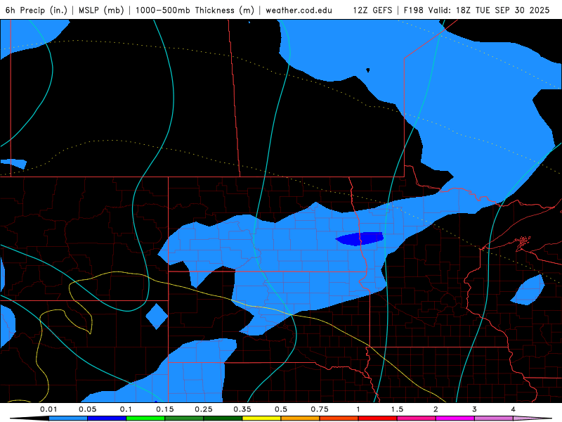Image resolution: width=562 pixels, height=422 pixels.
Task: Click the 0.5 legend value
Action: [x=281, y=409]
